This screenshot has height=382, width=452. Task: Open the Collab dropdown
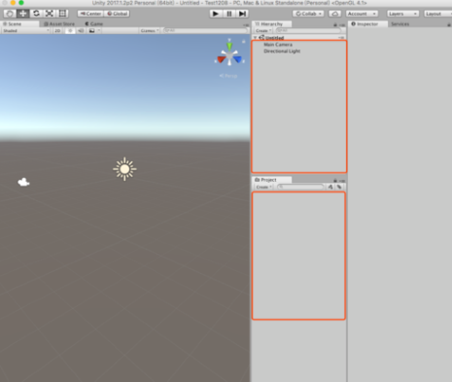coord(308,14)
